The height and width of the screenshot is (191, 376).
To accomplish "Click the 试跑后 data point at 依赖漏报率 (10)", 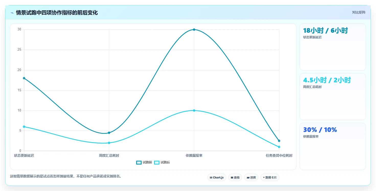I will tap(194, 110).
